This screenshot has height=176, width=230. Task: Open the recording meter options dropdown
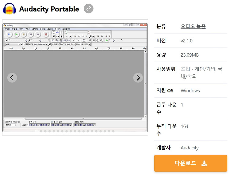click(93, 36)
